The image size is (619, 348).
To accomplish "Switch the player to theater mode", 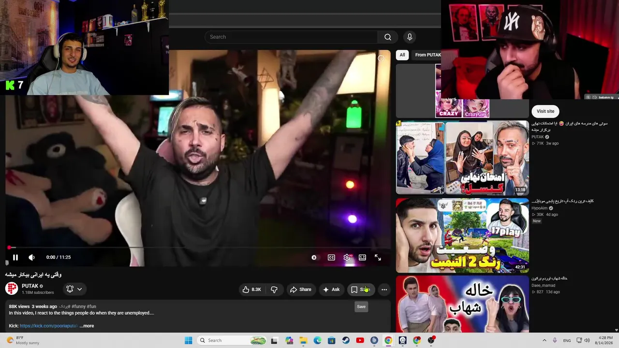I will 362,258.
